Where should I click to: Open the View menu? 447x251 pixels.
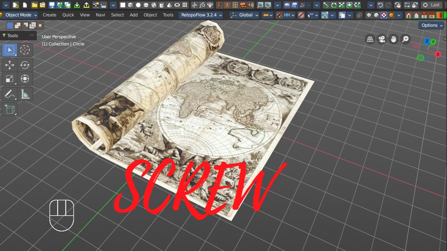pos(85,15)
